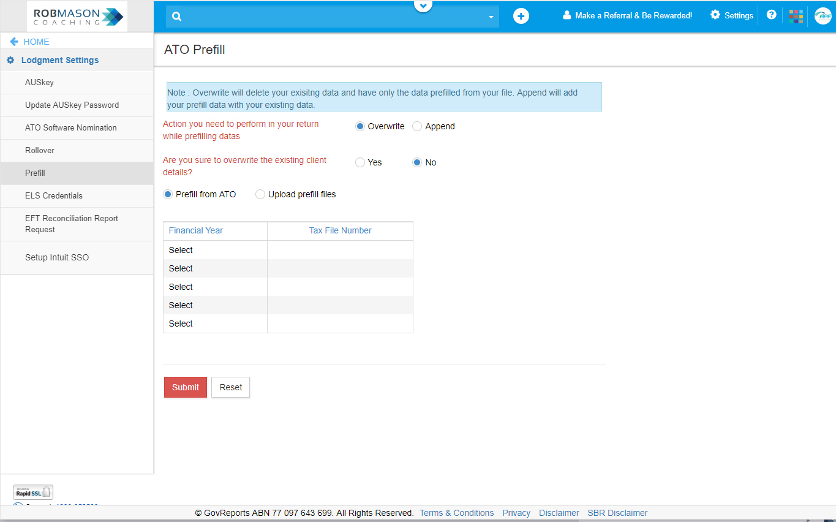Open EFT Reconciliation Report Request
The height and width of the screenshot is (522, 836).
coord(77,224)
